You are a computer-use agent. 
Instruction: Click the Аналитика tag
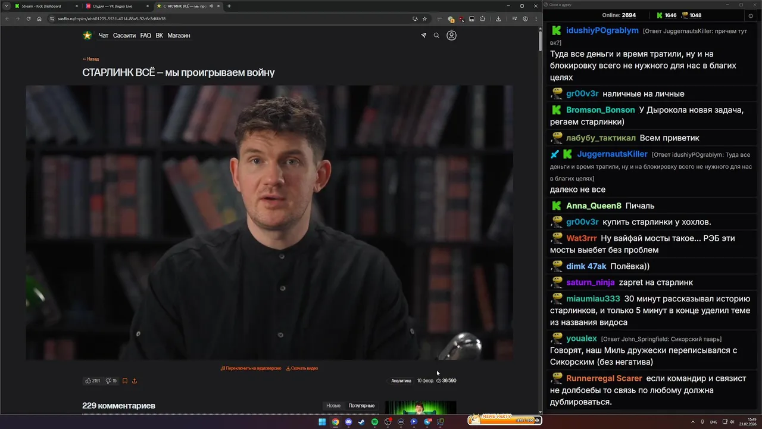(x=401, y=381)
